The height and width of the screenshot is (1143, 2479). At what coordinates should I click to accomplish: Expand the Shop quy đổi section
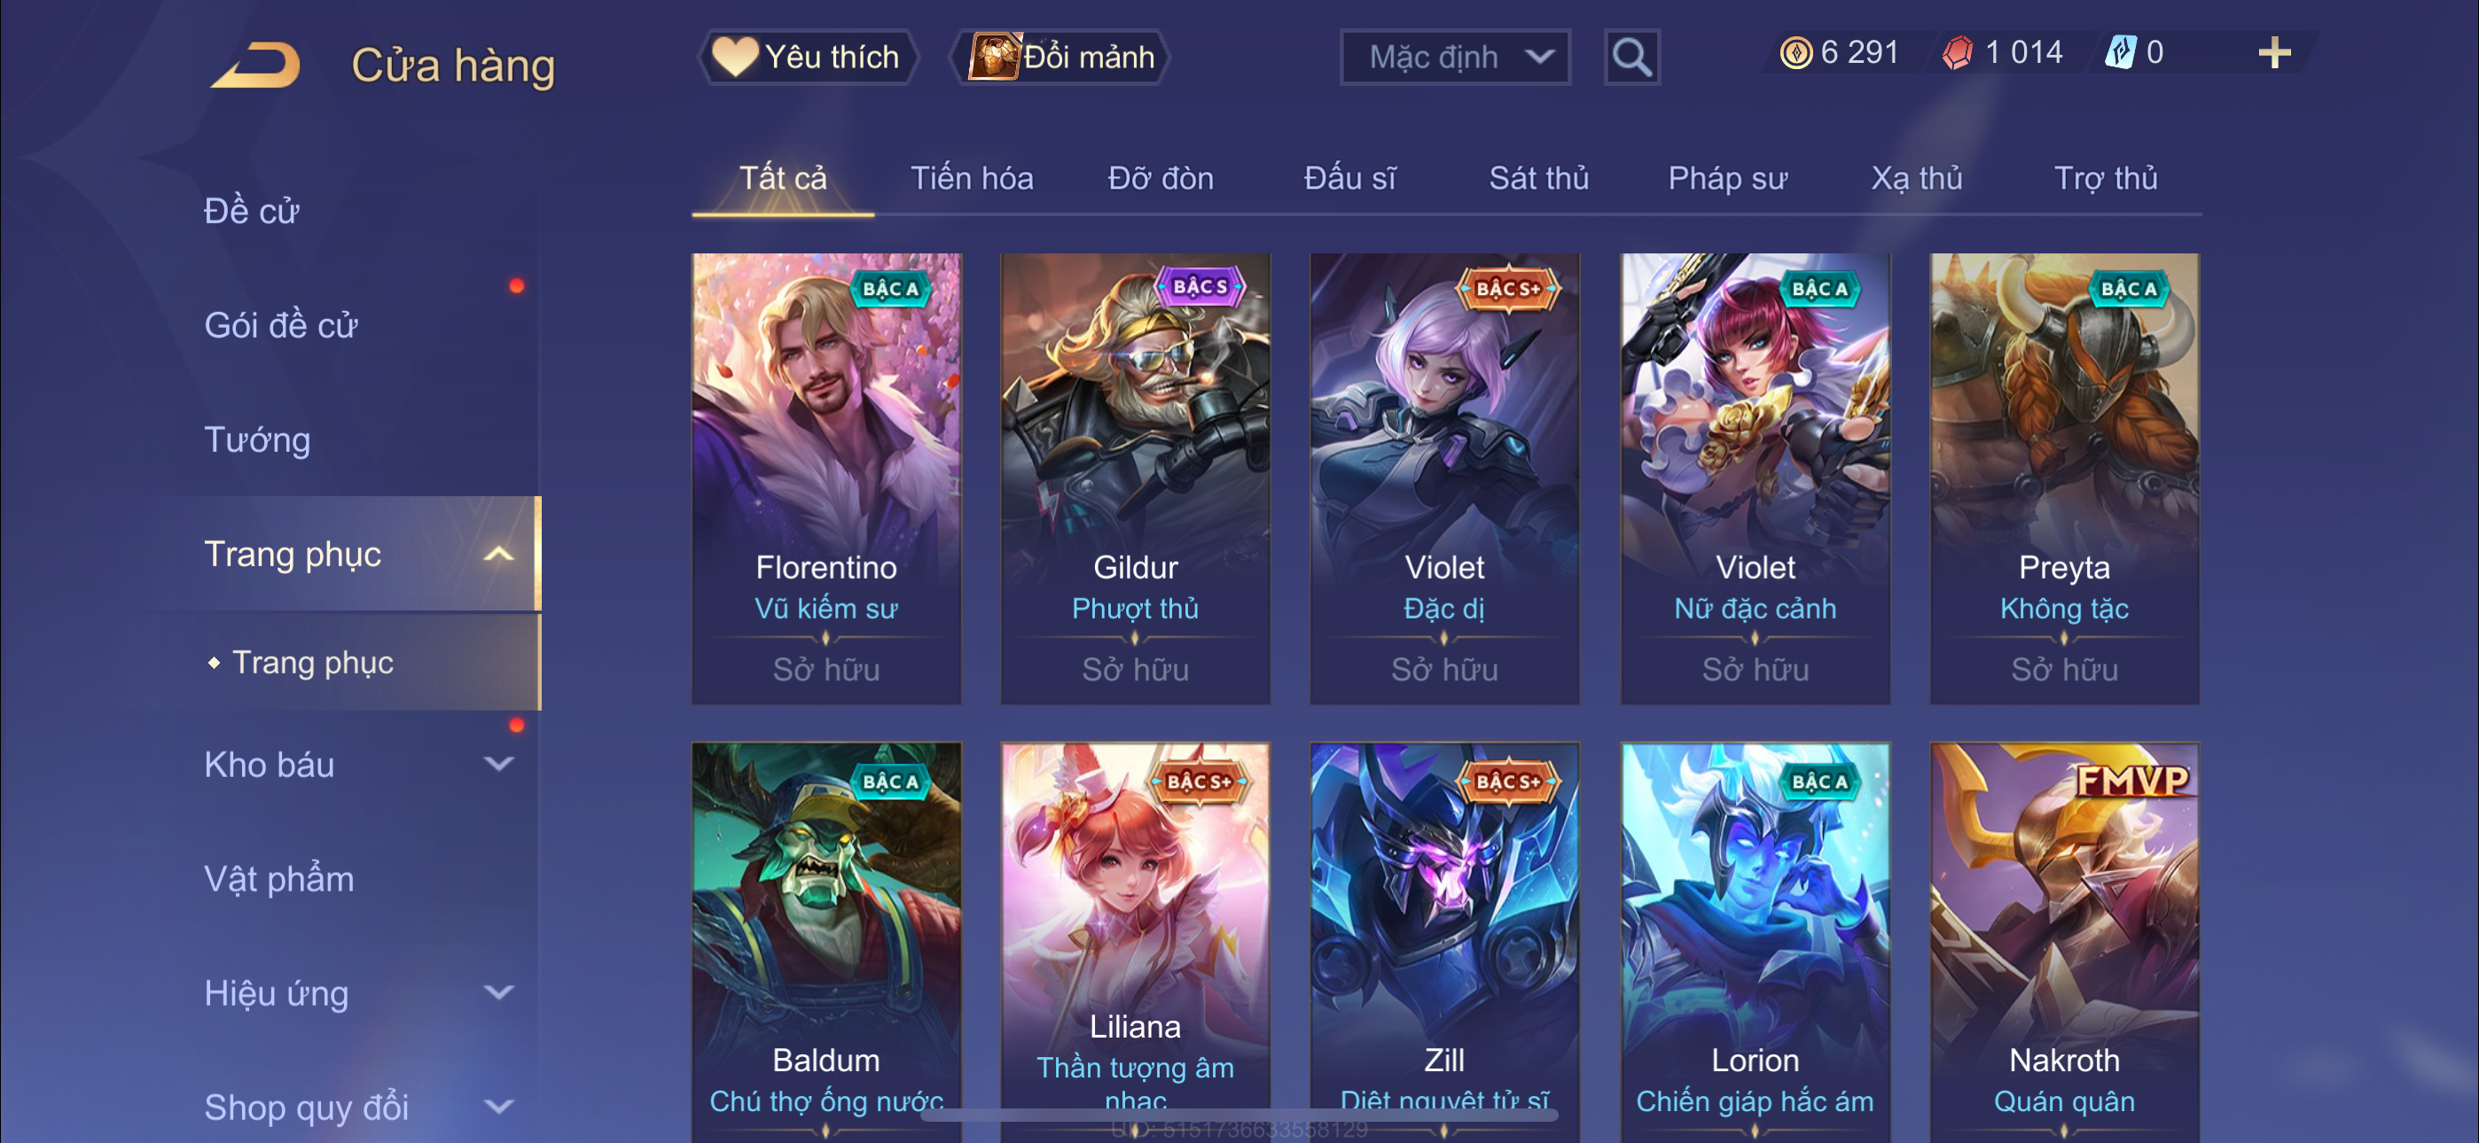coord(498,1107)
